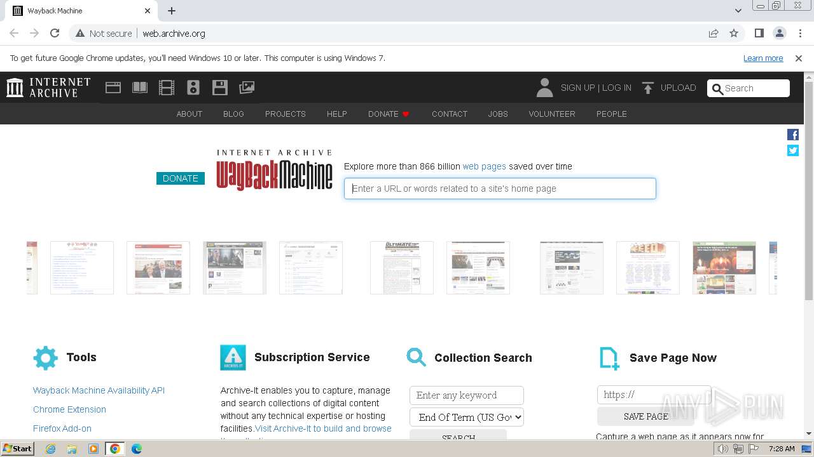Image resolution: width=814 pixels, height=457 pixels.
Task: Open the JOBS menu item
Action: 498,114
